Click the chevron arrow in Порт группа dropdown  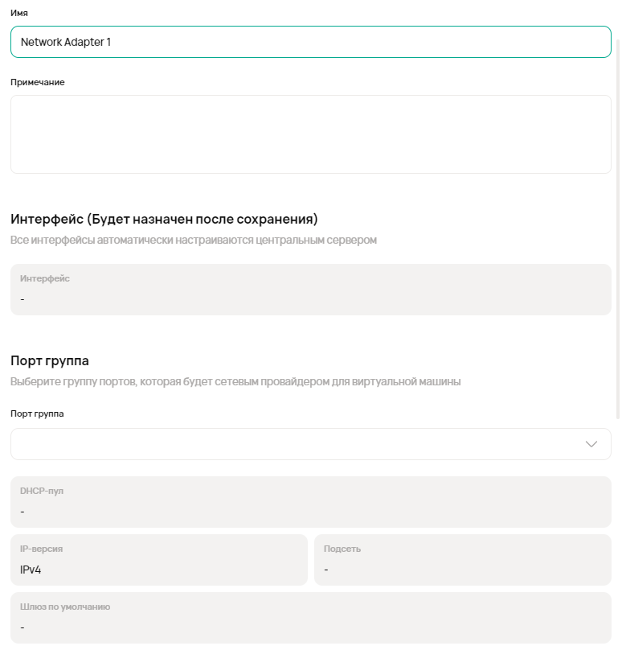(591, 444)
